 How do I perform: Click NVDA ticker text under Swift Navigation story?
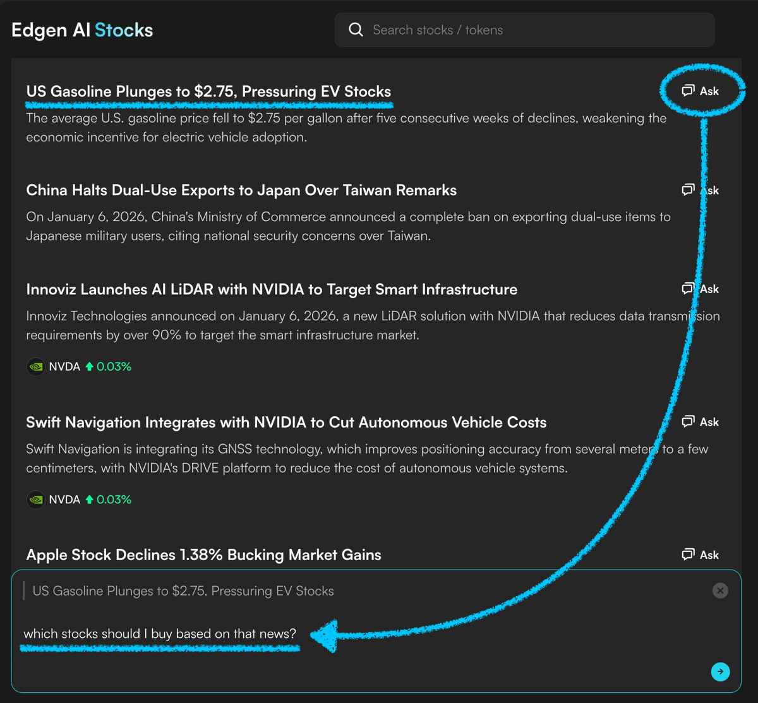64,500
